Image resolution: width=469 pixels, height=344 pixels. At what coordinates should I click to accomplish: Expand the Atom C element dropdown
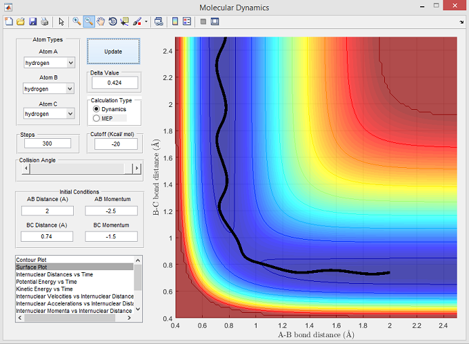tap(48, 113)
